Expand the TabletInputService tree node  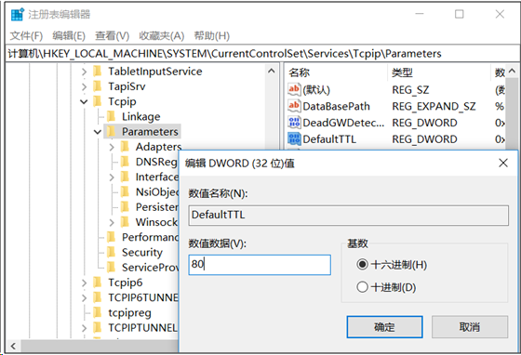[x=85, y=72]
